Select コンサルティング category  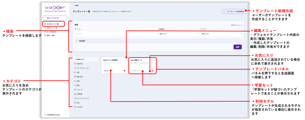[82, 68]
